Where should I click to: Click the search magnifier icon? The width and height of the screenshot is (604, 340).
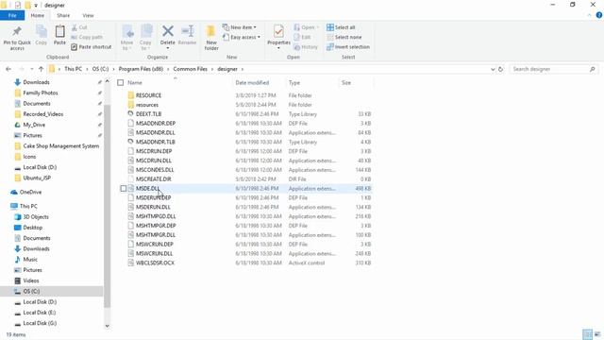point(592,69)
